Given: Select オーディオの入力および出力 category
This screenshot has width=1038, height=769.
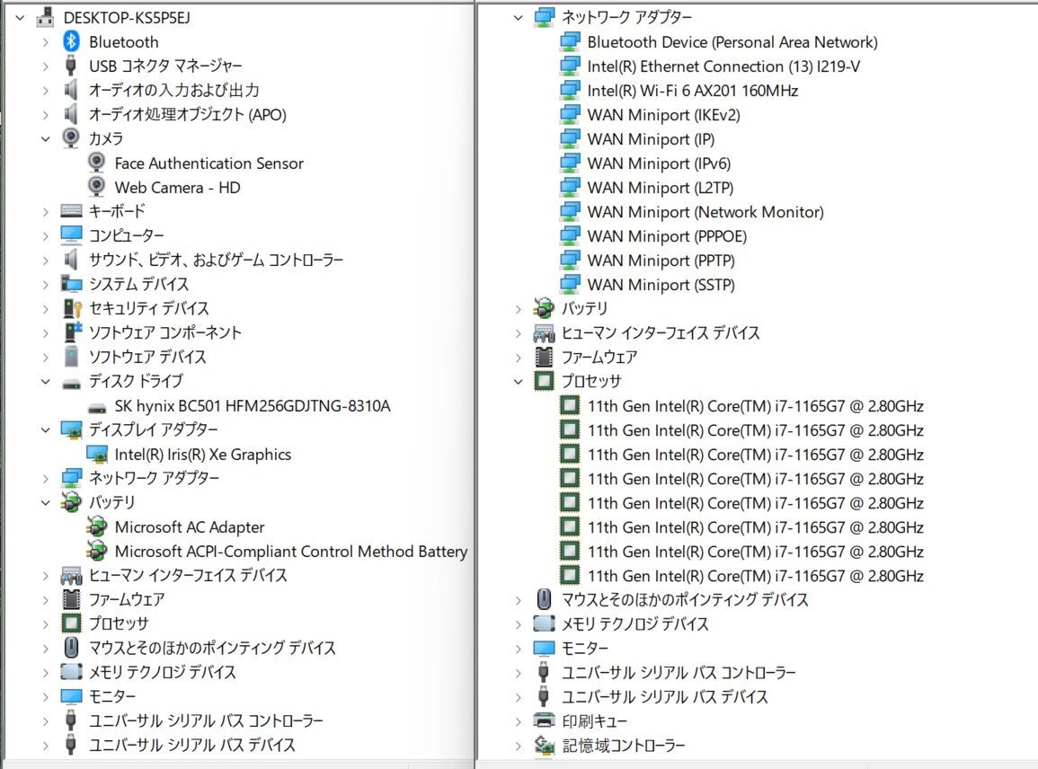Looking at the screenshot, I should tap(174, 90).
